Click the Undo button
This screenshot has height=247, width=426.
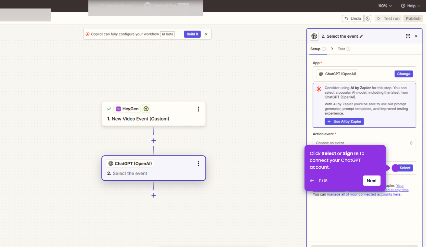pyautogui.click(x=353, y=19)
